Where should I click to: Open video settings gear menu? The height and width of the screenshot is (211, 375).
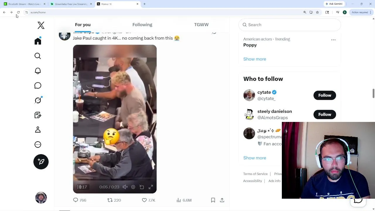tap(133, 187)
